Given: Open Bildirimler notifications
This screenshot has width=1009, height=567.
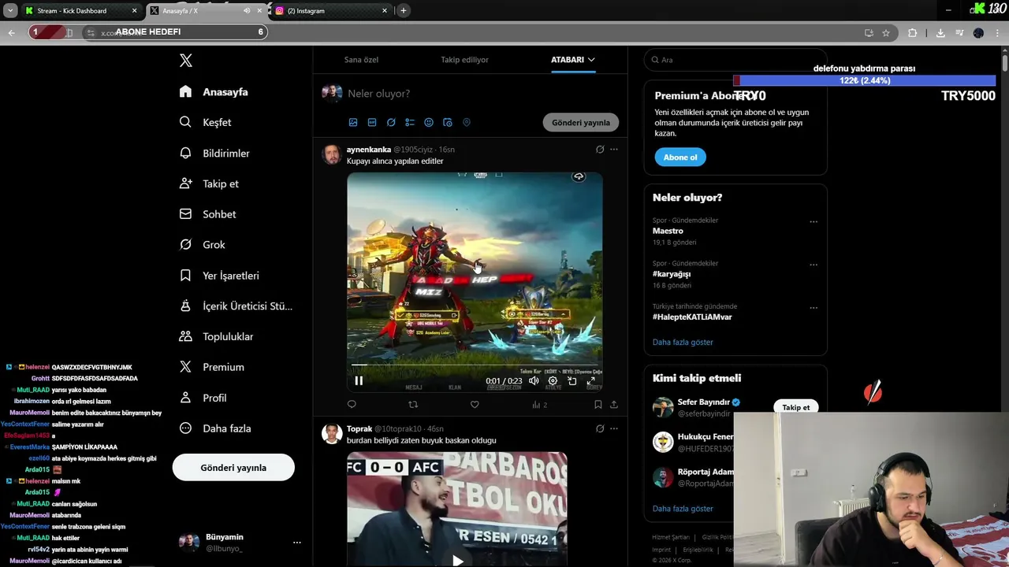Looking at the screenshot, I should pos(214,153).
